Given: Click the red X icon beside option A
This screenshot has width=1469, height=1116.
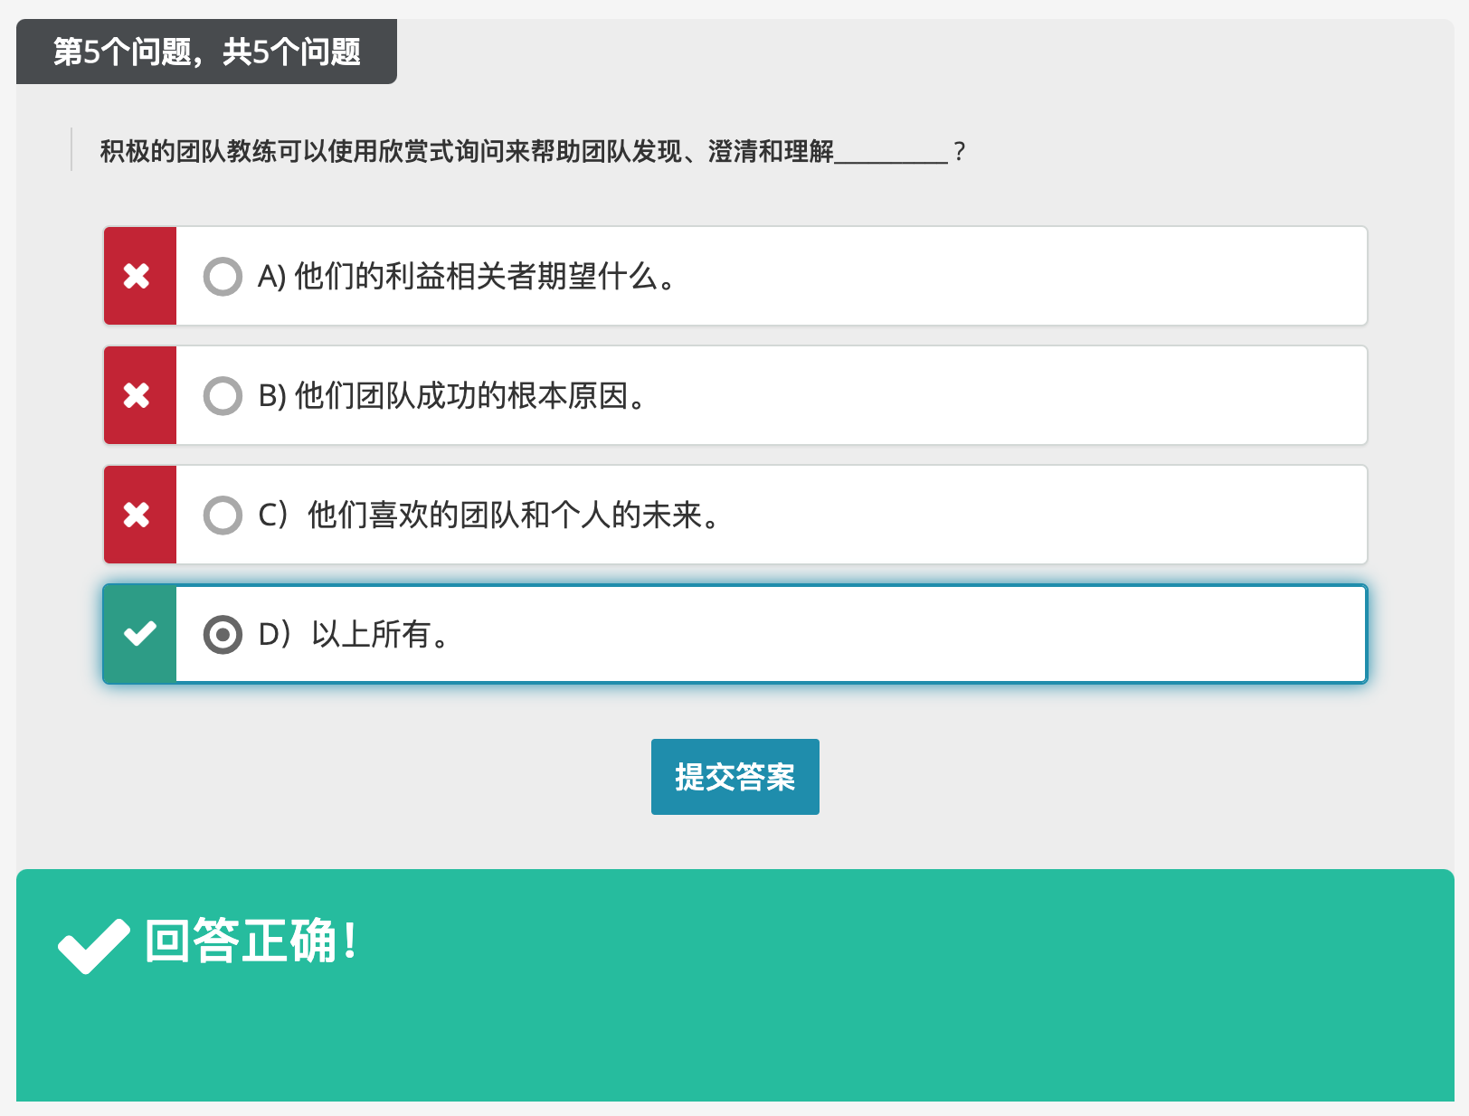Looking at the screenshot, I should pos(137,276).
